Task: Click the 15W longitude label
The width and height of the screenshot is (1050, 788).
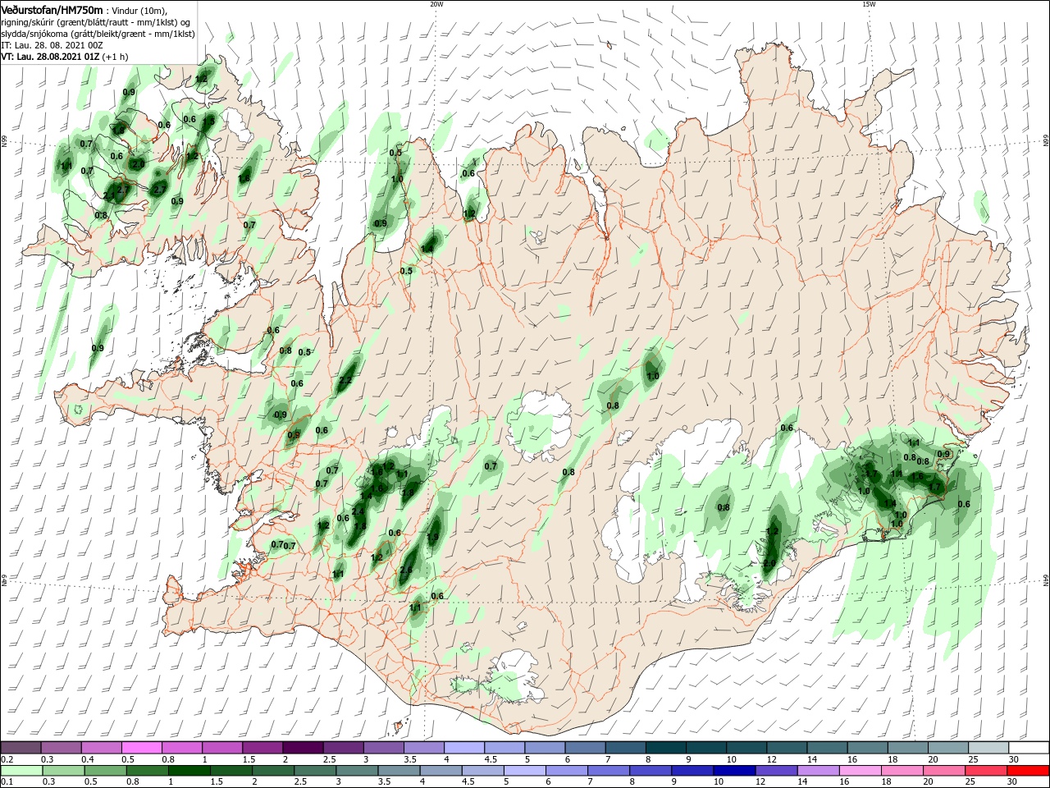Action: (869, 4)
